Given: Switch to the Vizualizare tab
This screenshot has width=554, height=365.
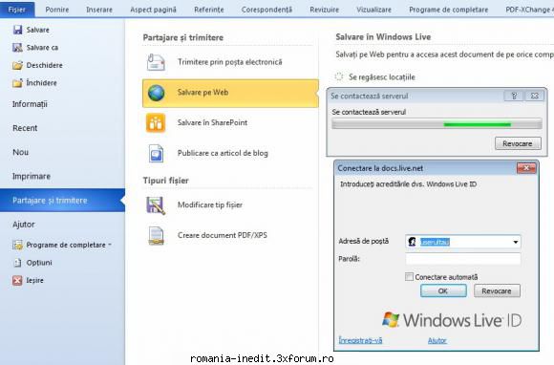Looking at the screenshot, I should tap(373, 10).
